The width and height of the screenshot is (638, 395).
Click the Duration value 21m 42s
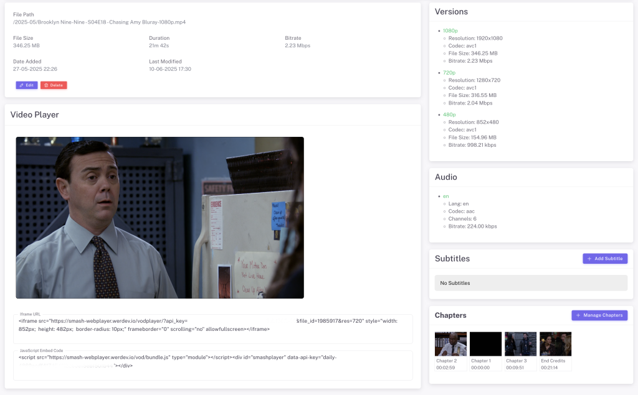pyautogui.click(x=159, y=45)
